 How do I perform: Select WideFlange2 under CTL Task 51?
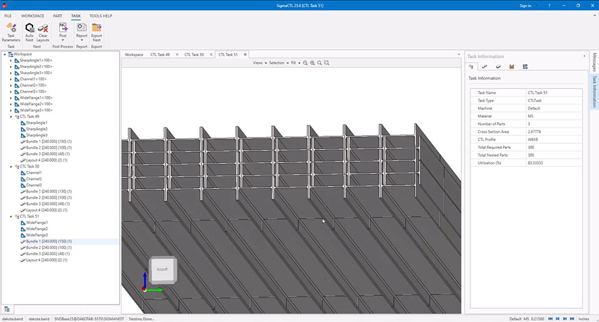pos(37,229)
